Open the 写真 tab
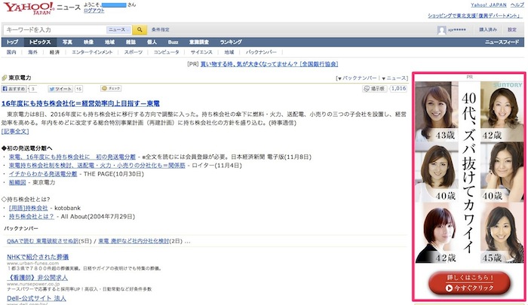 point(67,42)
